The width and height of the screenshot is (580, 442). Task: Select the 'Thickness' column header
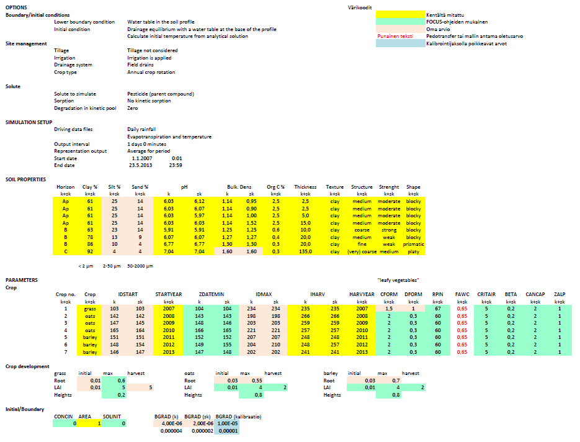coord(305,187)
